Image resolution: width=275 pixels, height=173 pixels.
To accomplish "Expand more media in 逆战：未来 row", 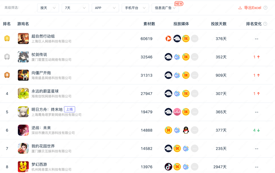I will click(195, 130).
